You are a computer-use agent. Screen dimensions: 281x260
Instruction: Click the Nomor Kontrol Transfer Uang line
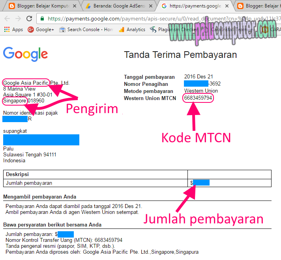pyautogui.click(x=64, y=240)
